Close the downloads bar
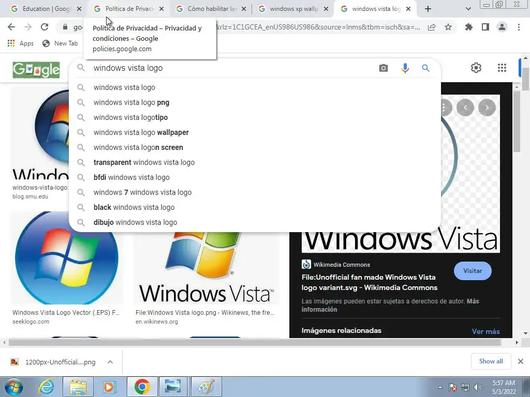The height and width of the screenshot is (397, 530). [x=521, y=361]
